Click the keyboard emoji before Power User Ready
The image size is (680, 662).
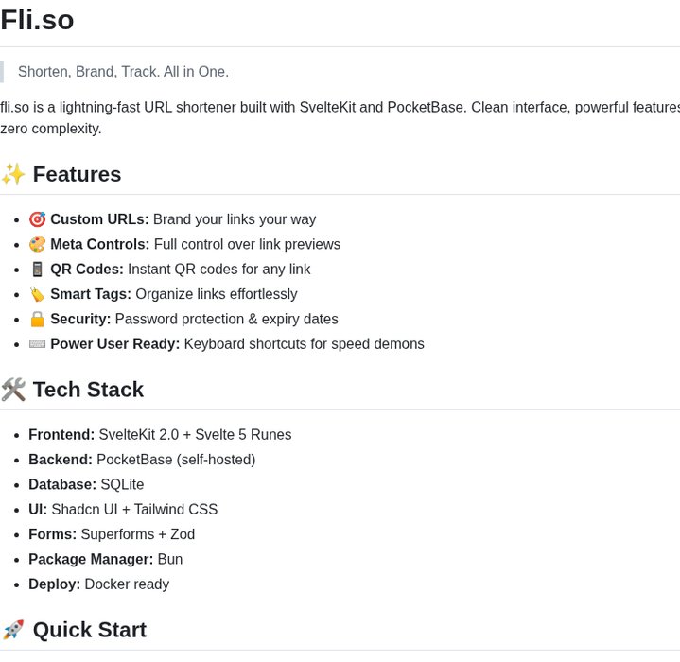37,344
